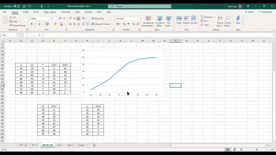Apply Percent Style format
Image resolution: width=276 pixels, height=155 pixels.
pos(124,24)
